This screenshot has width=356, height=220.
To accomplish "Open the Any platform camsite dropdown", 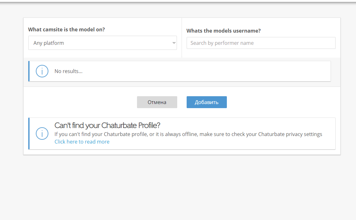I will [x=102, y=43].
